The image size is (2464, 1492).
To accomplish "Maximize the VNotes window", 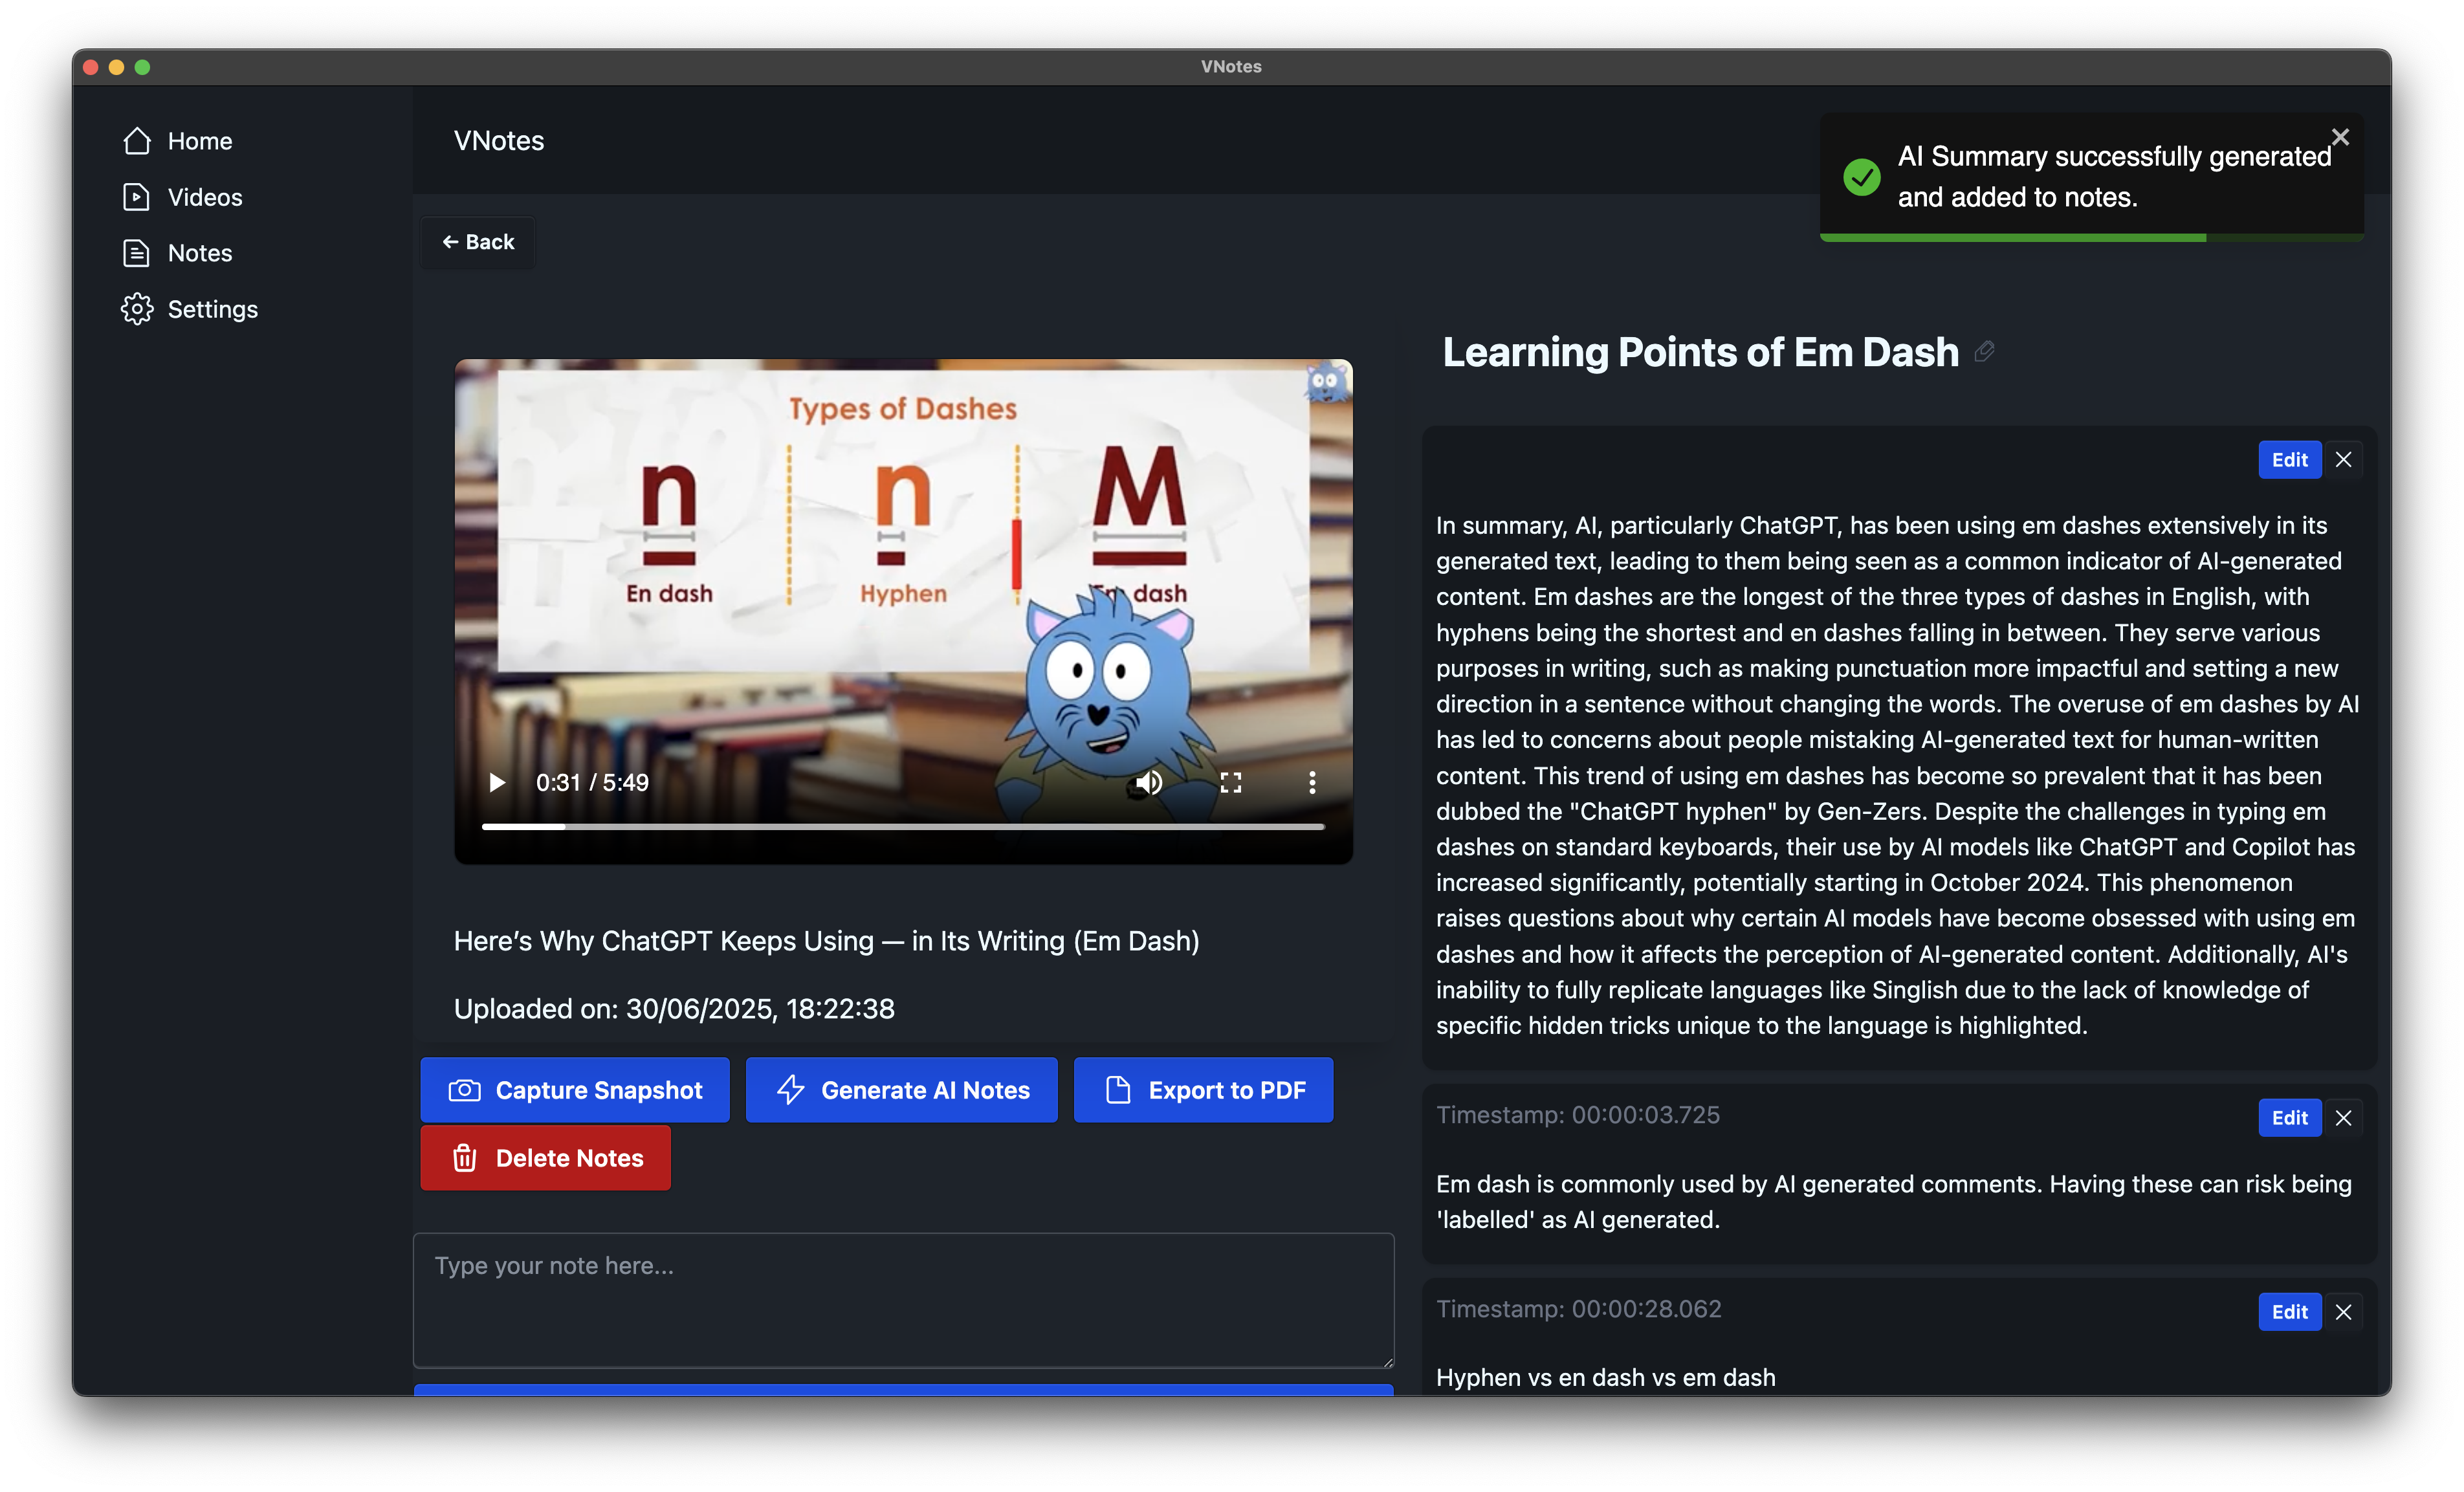I will 142,67.
